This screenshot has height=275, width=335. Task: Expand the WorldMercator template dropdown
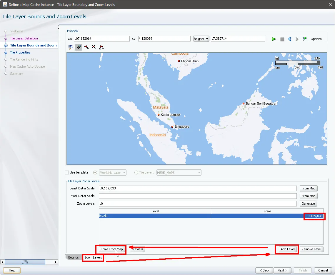pyautogui.click(x=124, y=173)
